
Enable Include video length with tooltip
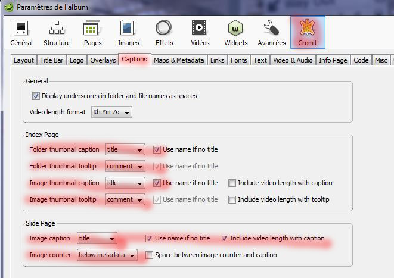coord(232,200)
